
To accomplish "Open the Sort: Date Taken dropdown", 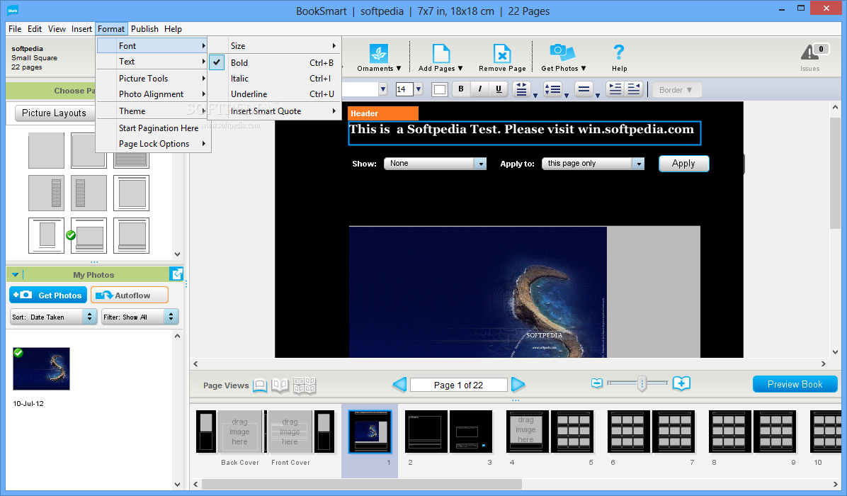I will coord(53,317).
